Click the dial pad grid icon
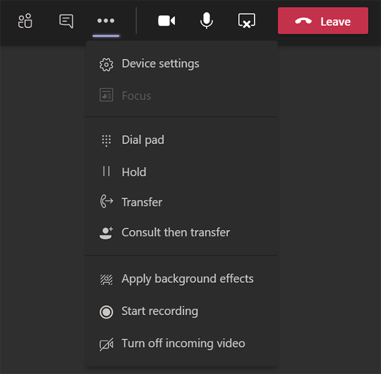The image size is (381, 374). (106, 141)
